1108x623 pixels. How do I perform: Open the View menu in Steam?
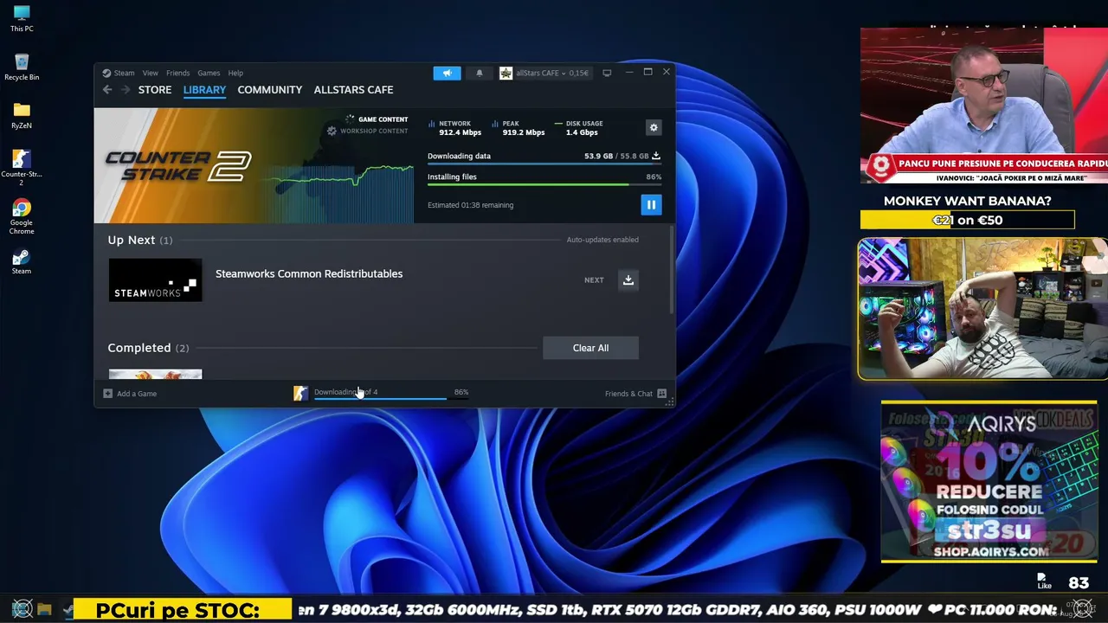click(x=151, y=73)
